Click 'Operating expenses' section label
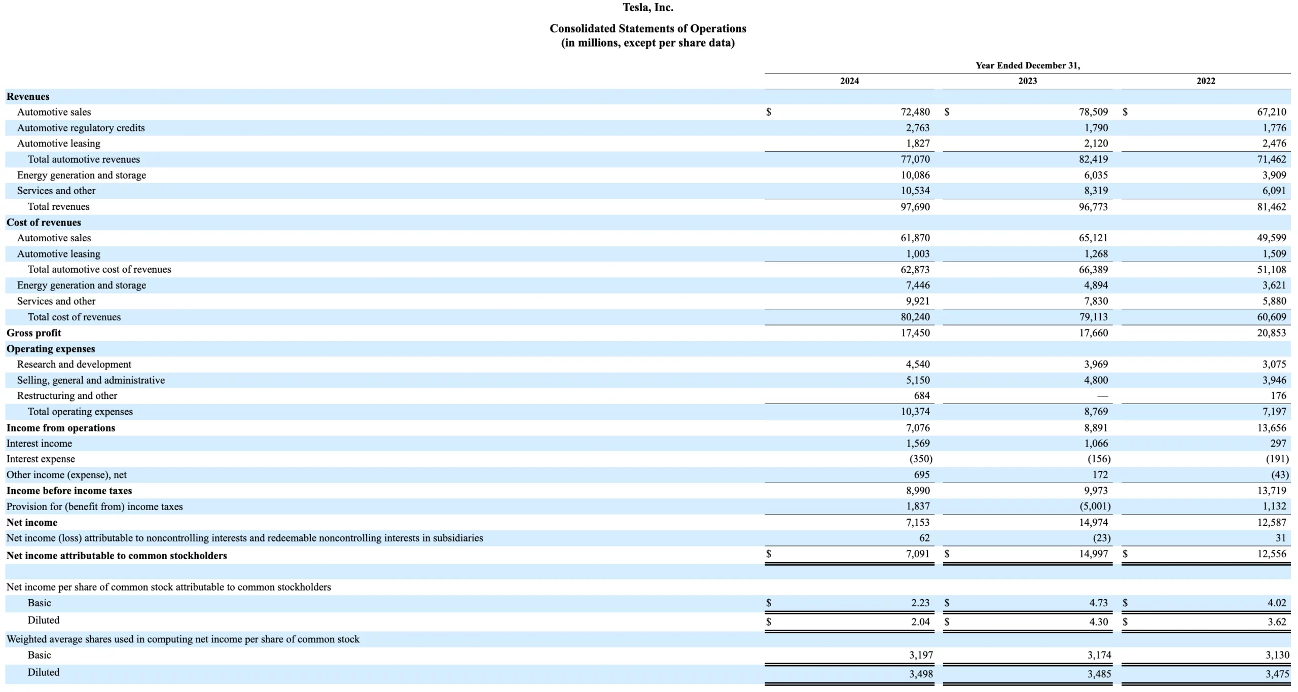The image size is (1298, 692). coord(51,349)
